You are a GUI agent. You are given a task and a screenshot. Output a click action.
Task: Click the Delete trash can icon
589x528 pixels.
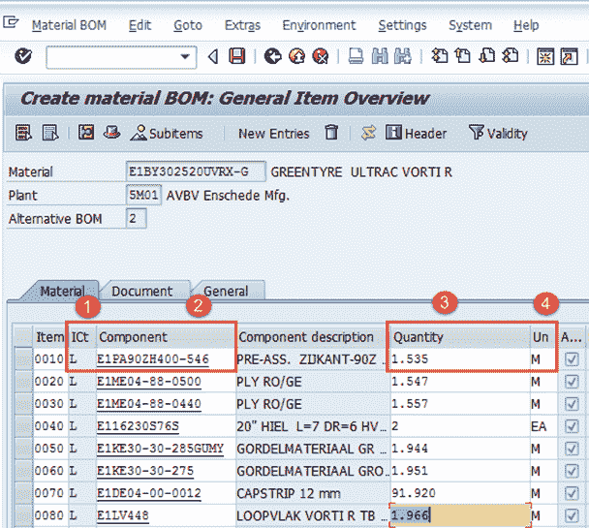point(331,133)
